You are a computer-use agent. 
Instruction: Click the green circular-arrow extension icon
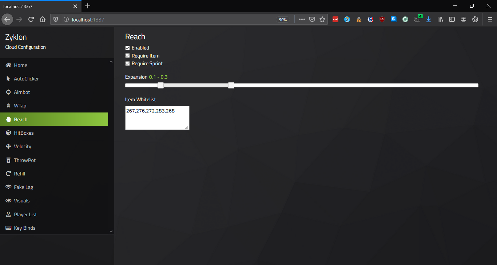click(405, 19)
